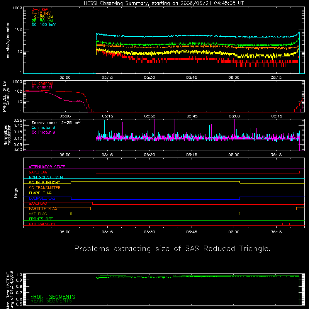309x309 pixels.
Task: Click the second AAZ_FLAG pulse near 06:02
Action: (x=239, y=214)
